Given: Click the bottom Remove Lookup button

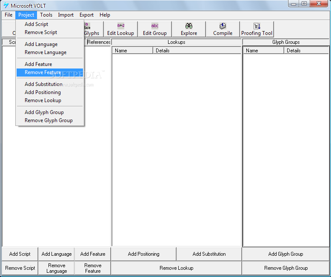Looking at the screenshot, I should 176,268.
